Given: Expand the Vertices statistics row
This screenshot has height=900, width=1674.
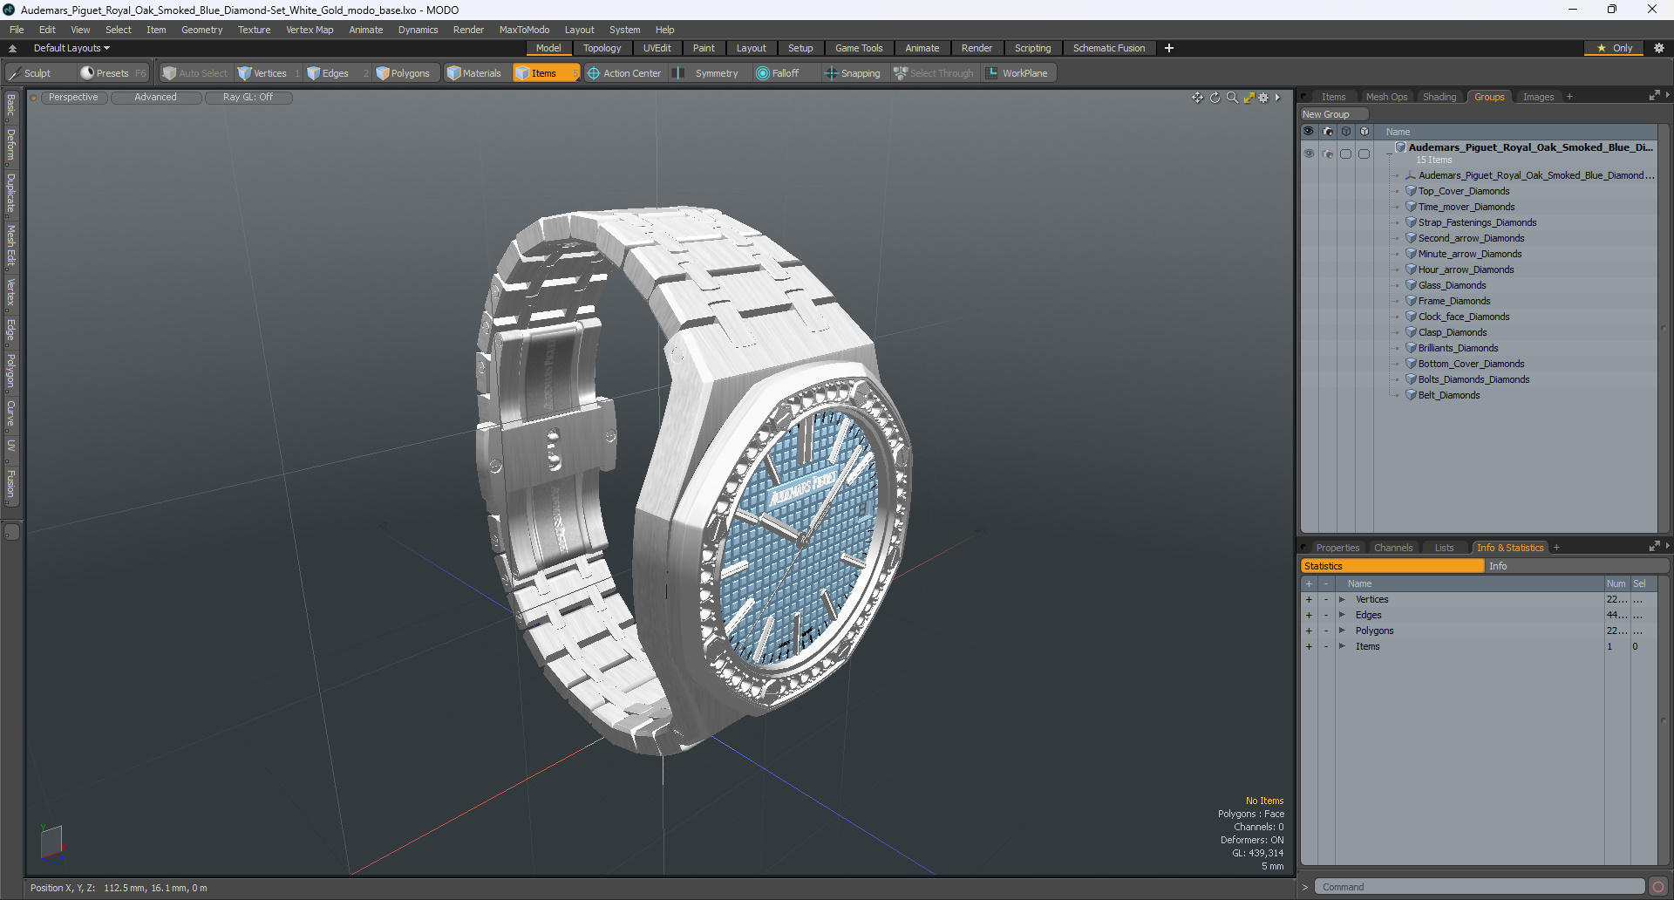Looking at the screenshot, I should click(1342, 599).
